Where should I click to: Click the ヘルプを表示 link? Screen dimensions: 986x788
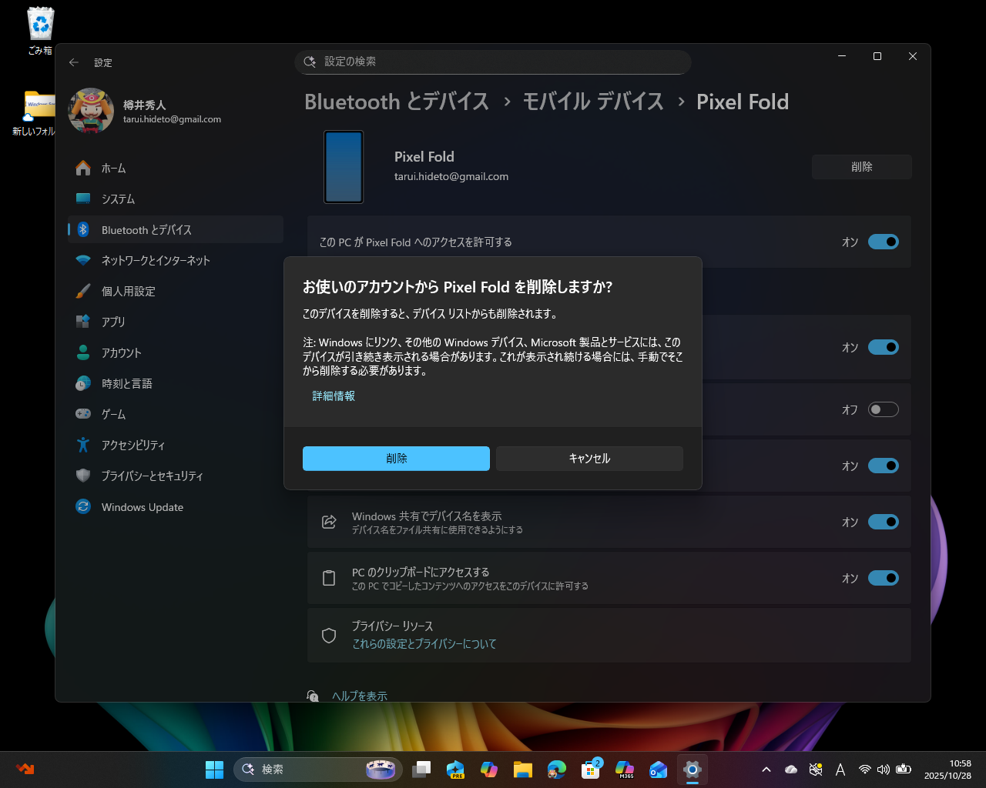(360, 696)
